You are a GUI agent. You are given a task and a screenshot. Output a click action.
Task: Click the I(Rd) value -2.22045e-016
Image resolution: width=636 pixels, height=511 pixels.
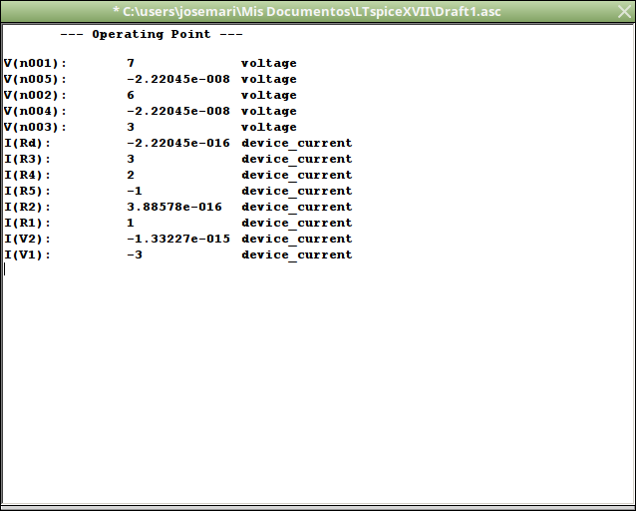pyautogui.click(x=177, y=143)
